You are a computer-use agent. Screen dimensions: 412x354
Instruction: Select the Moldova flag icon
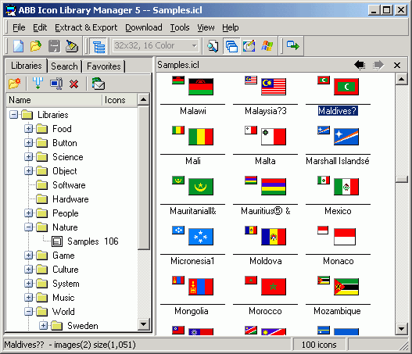click(274, 237)
